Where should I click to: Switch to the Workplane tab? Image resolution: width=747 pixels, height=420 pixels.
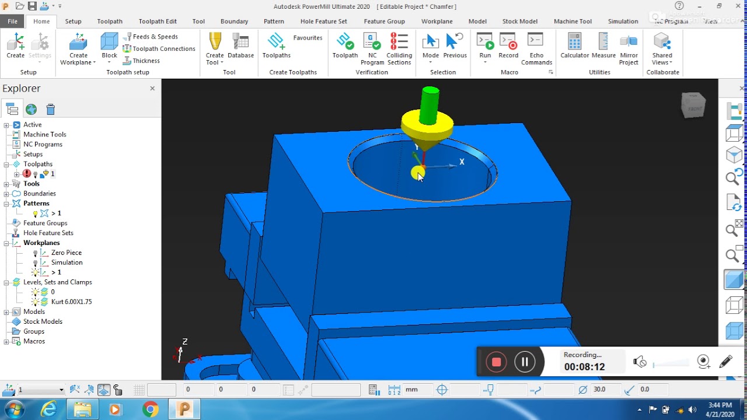pos(437,21)
